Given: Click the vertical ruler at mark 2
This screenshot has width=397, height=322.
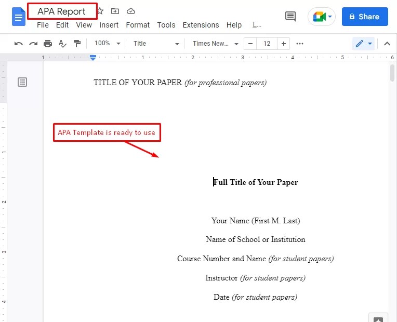Looking at the screenshot, I should click(4, 202).
